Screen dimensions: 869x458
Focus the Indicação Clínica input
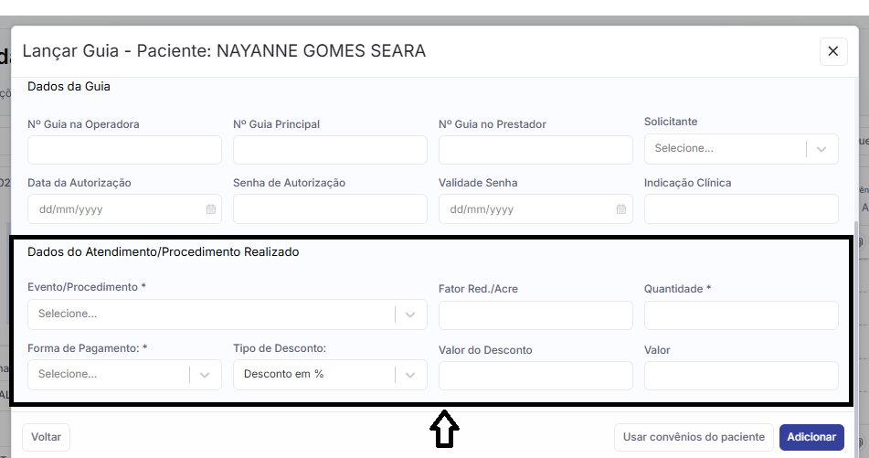pos(741,209)
